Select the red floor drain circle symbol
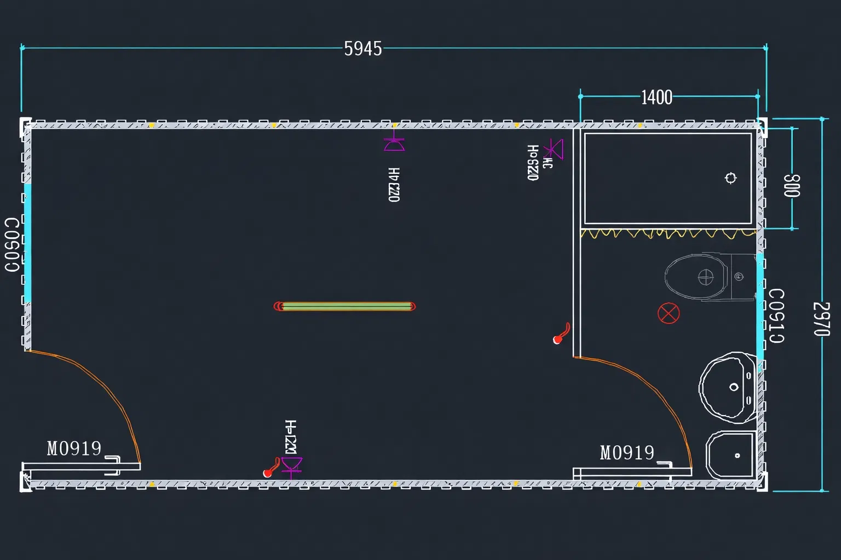The height and width of the screenshot is (560, 841). coord(668,314)
